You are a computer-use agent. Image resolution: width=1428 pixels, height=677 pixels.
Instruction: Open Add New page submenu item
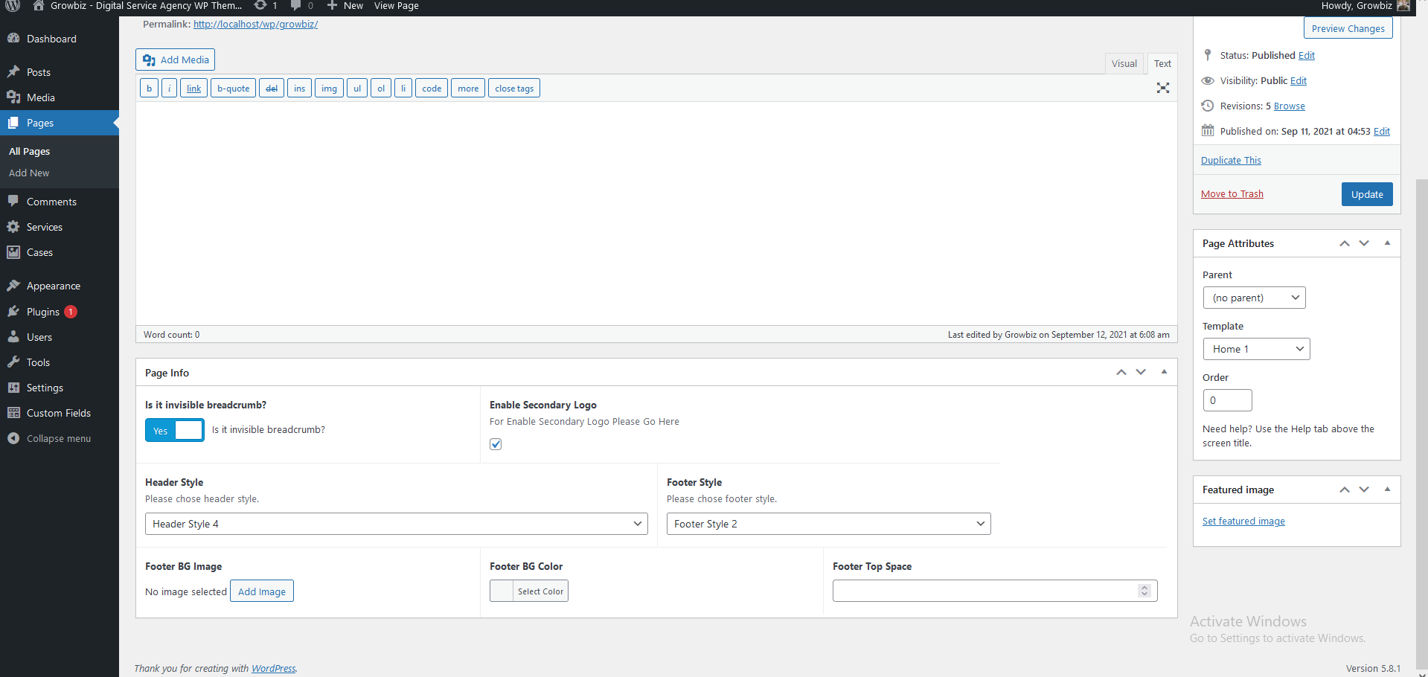[x=29, y=173]
